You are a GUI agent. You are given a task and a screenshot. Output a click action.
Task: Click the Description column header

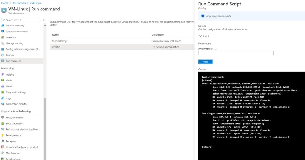pyautogui.click(x=158, y=35)
